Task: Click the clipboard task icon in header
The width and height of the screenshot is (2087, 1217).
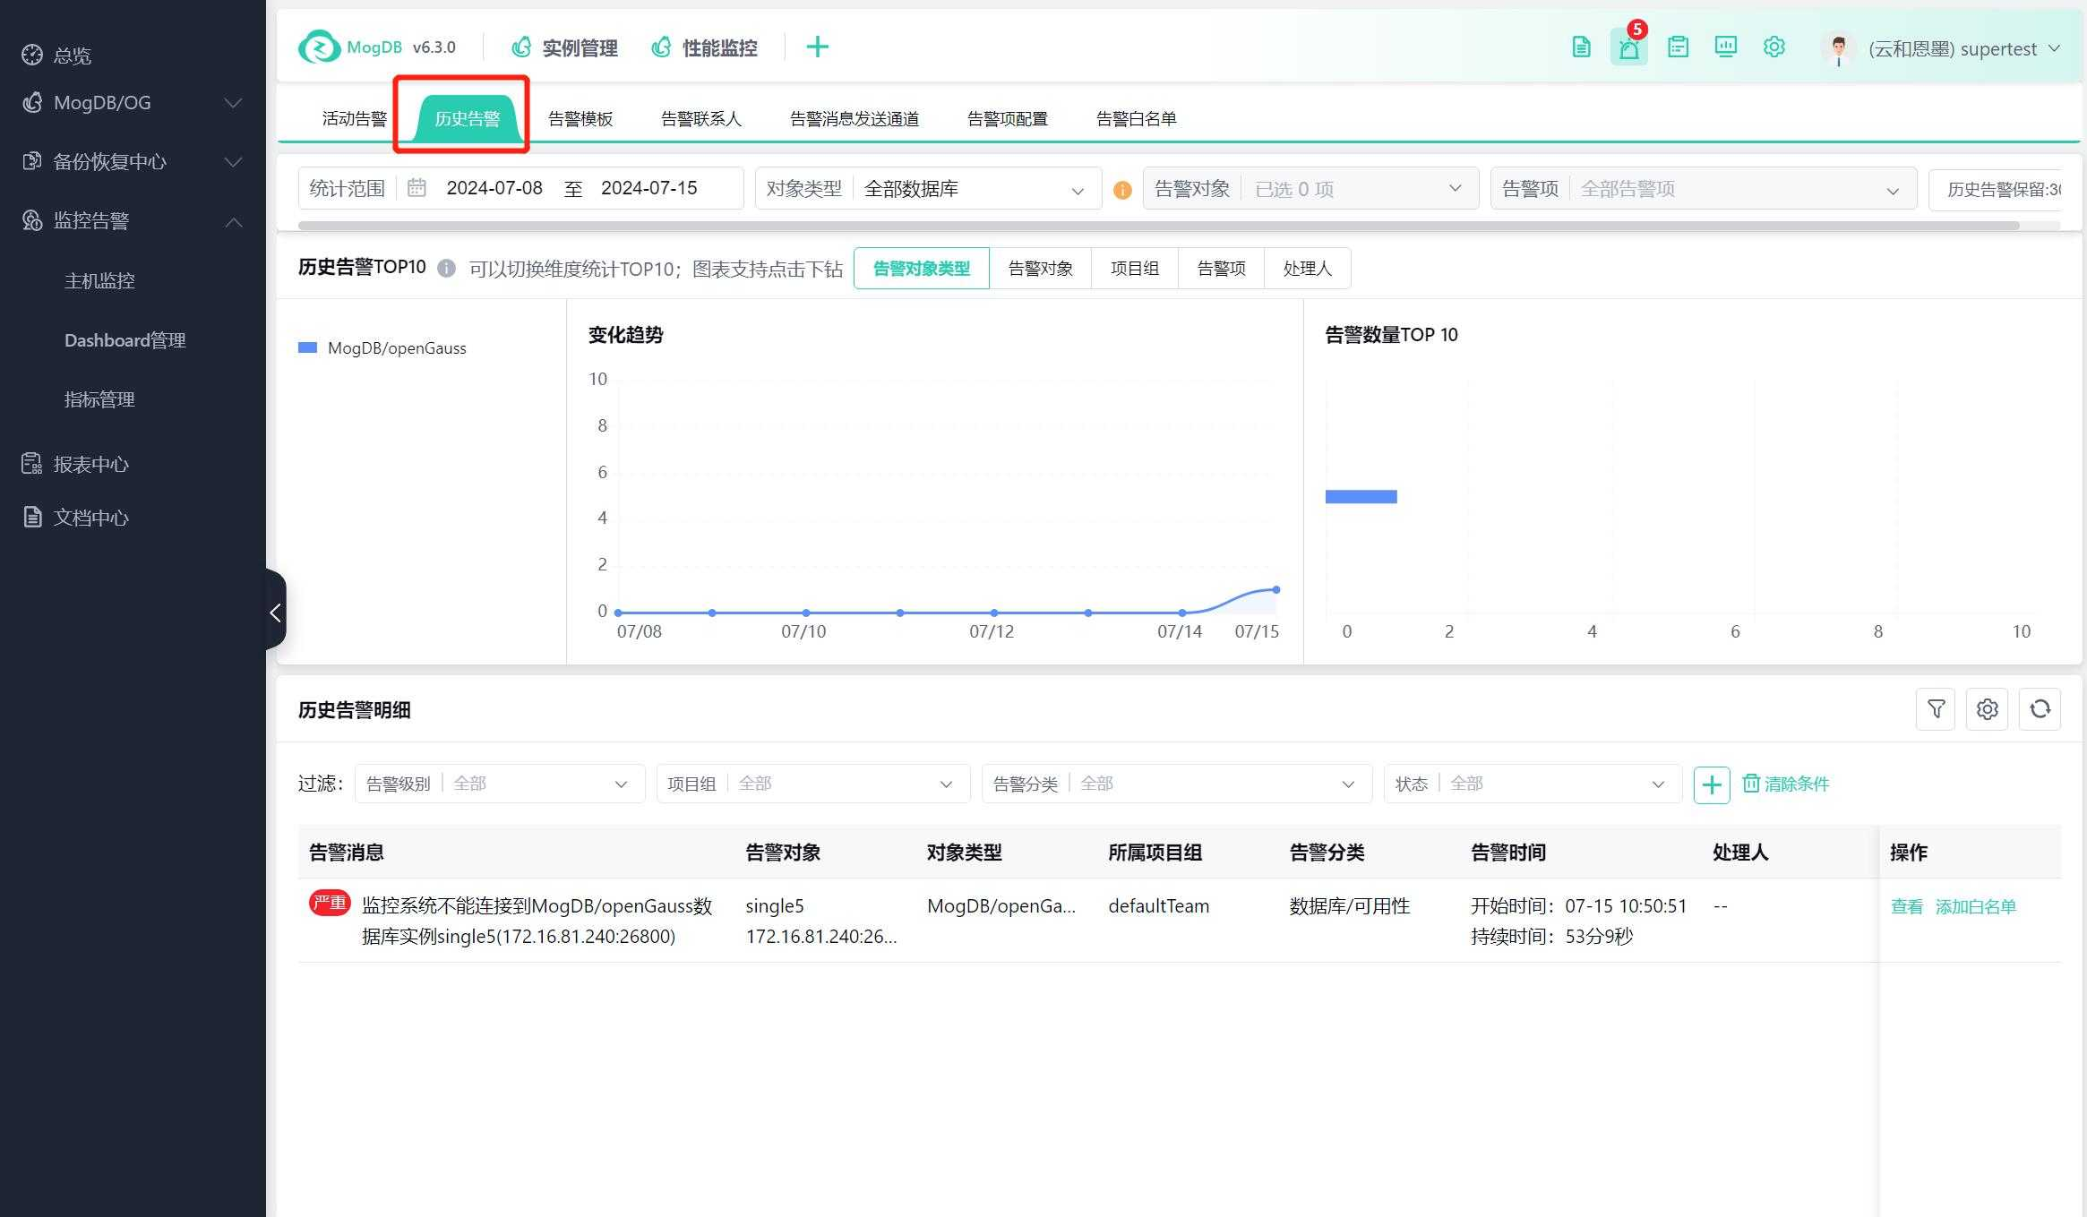Action: [1678, 47]
